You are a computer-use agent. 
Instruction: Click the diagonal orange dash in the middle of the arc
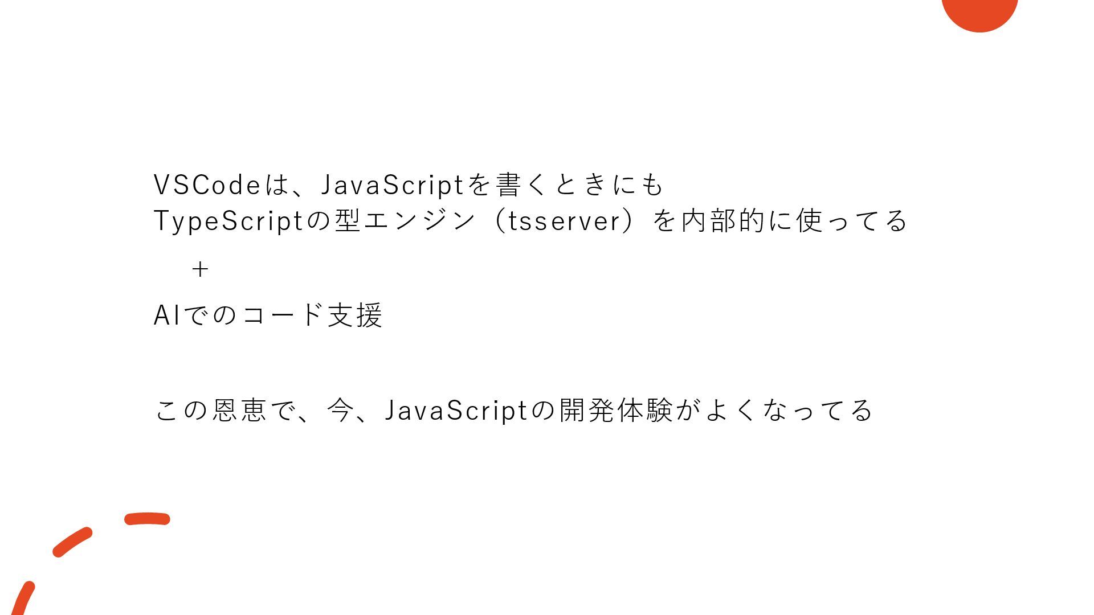72,542
